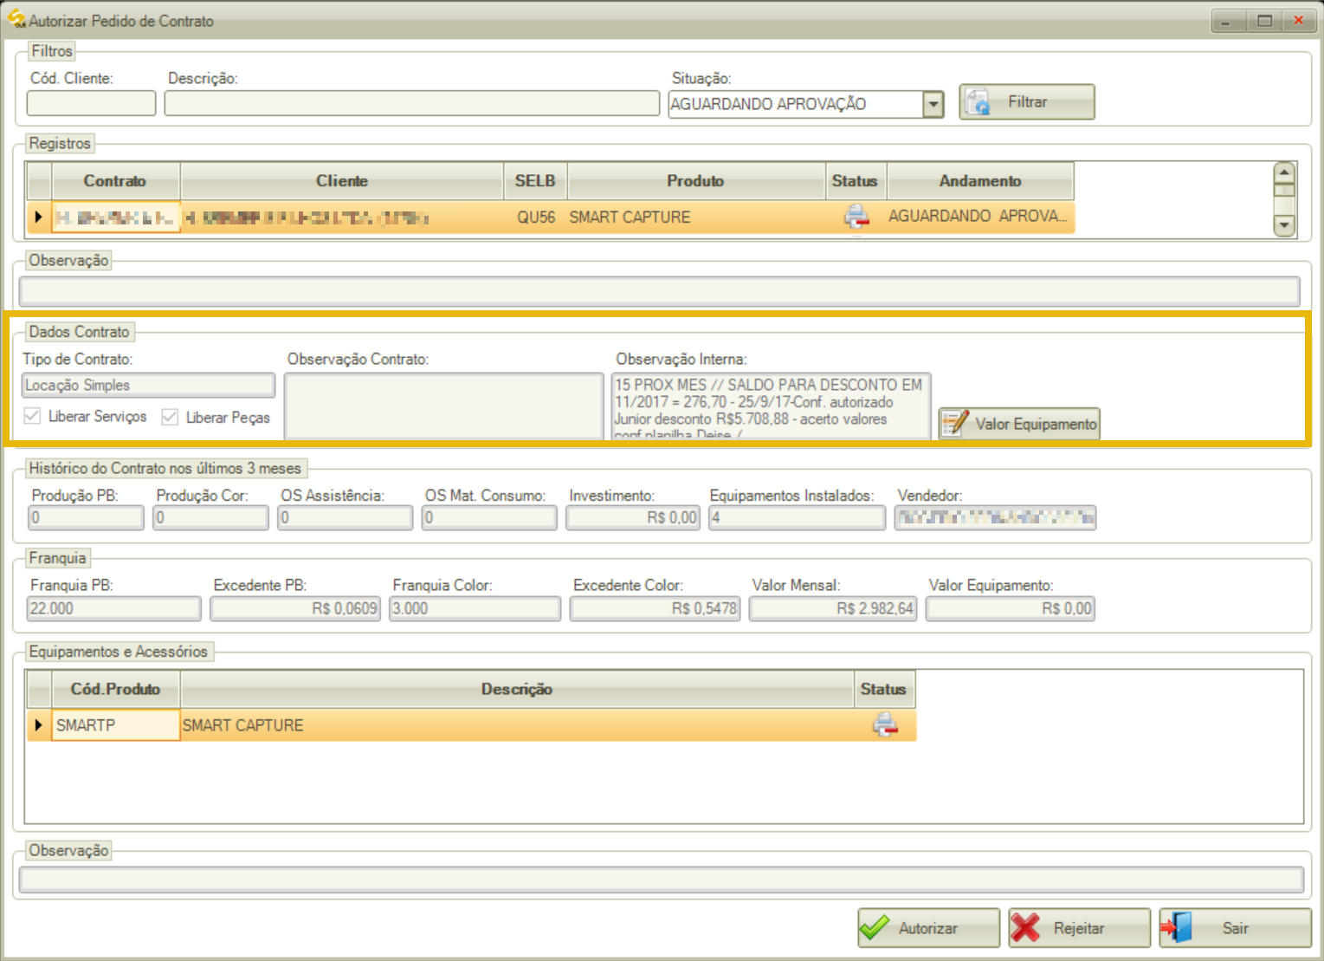This screenshot has width=1324, height=961.
Task: Click the bottom Observação text field
Action: tap(662, 880)
